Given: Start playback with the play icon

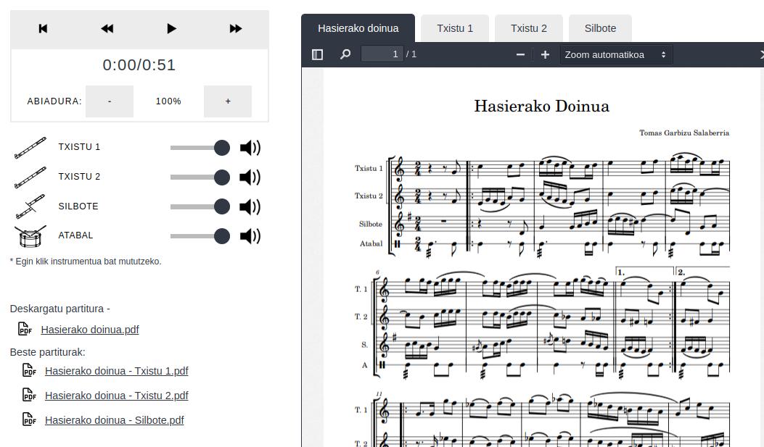Looking at the screenshot, I should click(x=171, y=29).
